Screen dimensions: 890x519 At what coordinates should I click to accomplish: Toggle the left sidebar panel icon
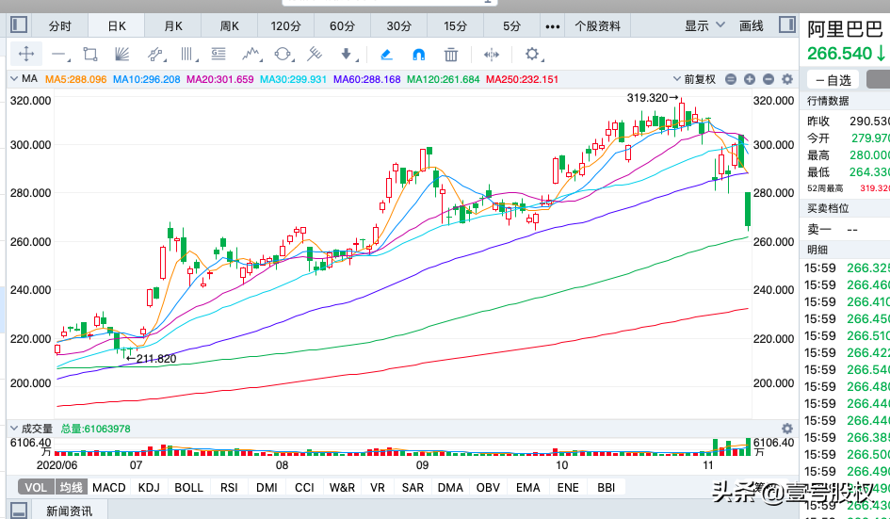pyautogui.click(x=19, y=25)
